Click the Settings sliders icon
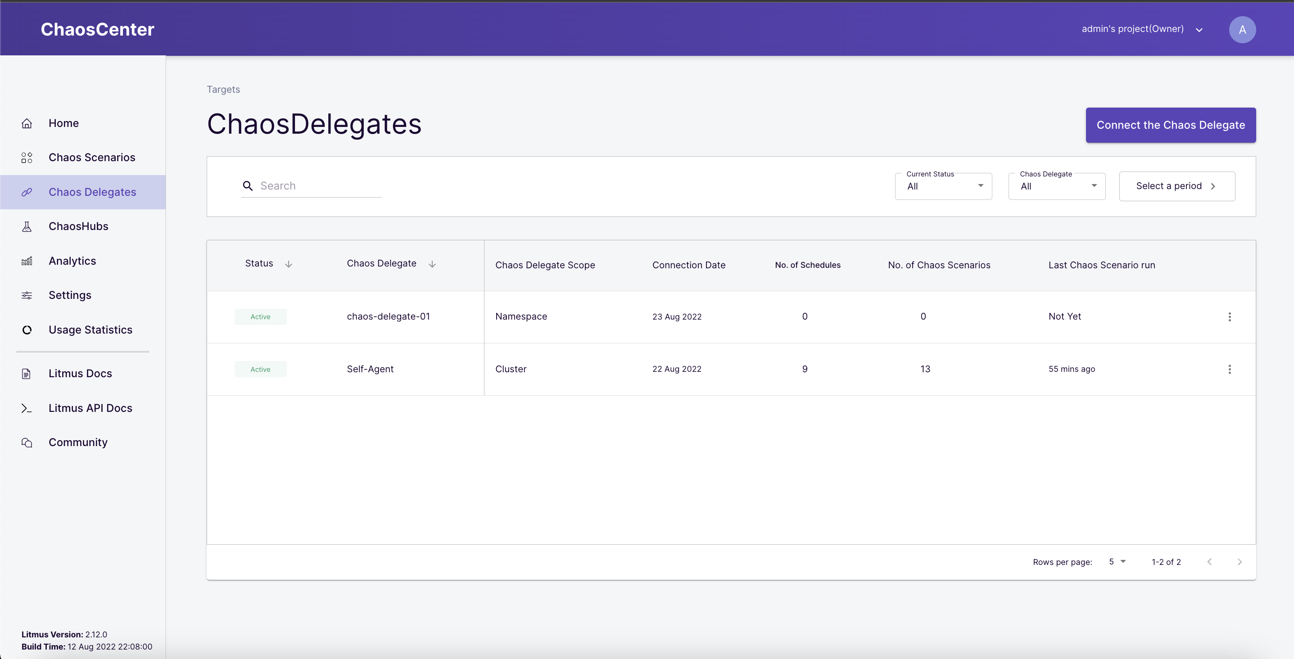The image size is (1294, 659). (27, 295)
